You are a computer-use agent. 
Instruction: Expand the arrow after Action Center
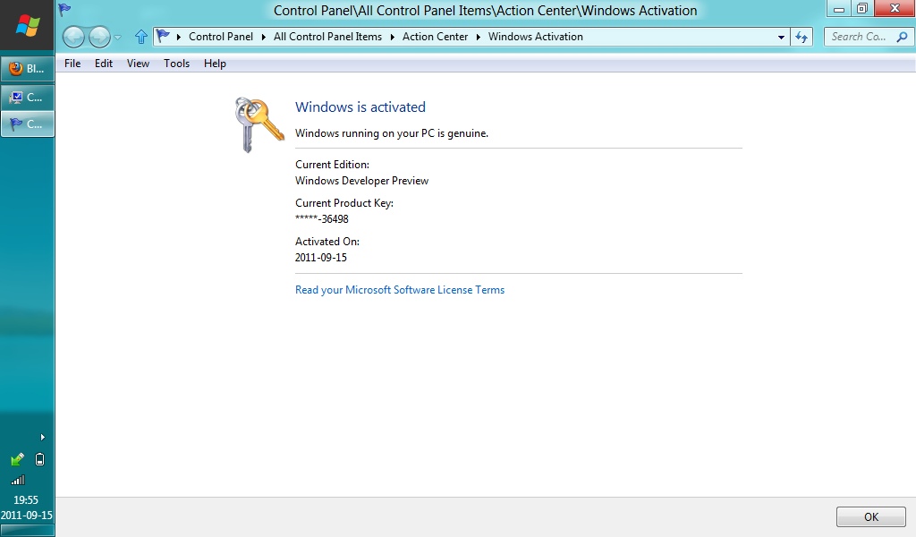point(478,37)
